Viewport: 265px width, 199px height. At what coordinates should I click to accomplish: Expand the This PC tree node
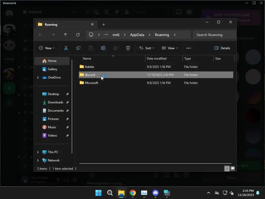[x=38, y=152]
